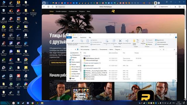This screenshot has height=105, width=187.
Task: Open the Google Chrome desktop shortcut
Action: point(26,61)
